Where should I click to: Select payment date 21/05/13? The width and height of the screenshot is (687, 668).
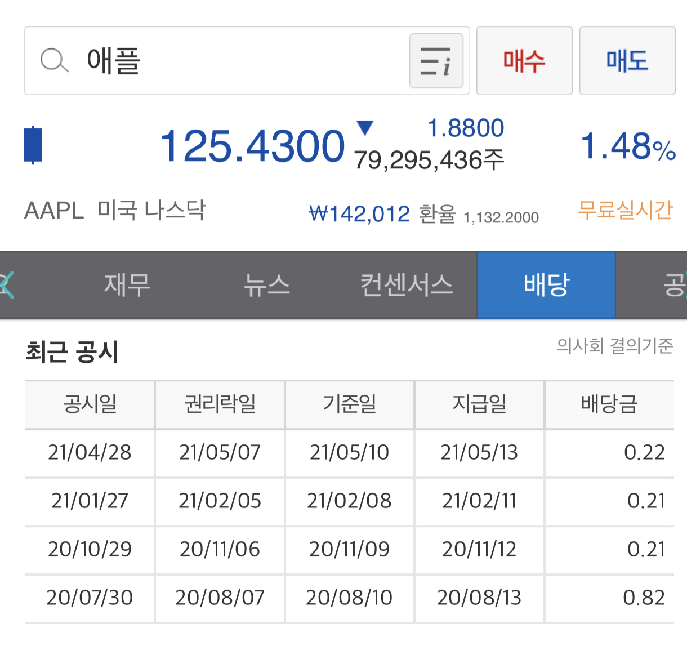pos(479,452)
